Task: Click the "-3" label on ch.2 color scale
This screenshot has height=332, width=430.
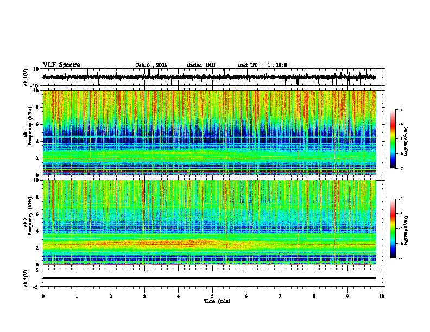Action: 401,199
